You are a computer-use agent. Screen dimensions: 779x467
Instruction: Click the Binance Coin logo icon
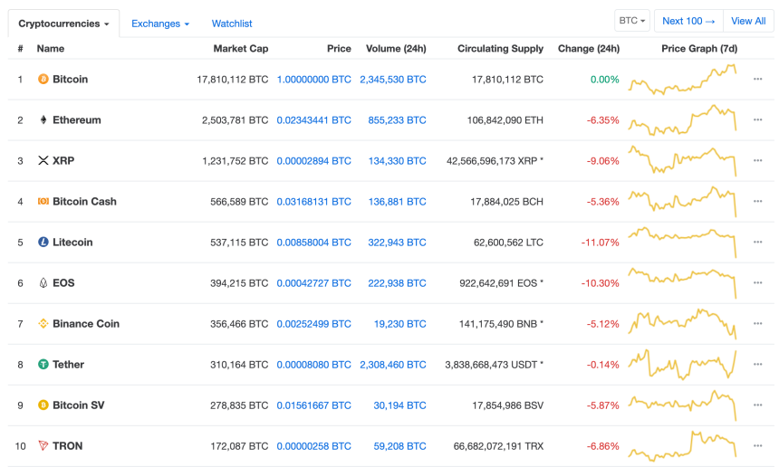(43, 324)
